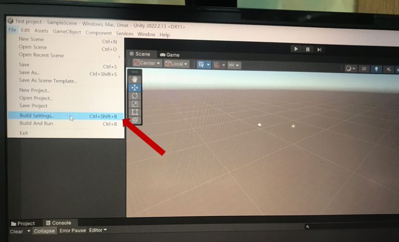Select the directional light gizmo in Scene
The width and height of the screenshot is (399, 242).
click(x=293, y=126)
